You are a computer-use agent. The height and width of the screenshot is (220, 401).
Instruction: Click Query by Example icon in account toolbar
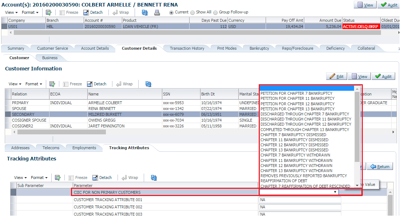(x=48, y=12)
